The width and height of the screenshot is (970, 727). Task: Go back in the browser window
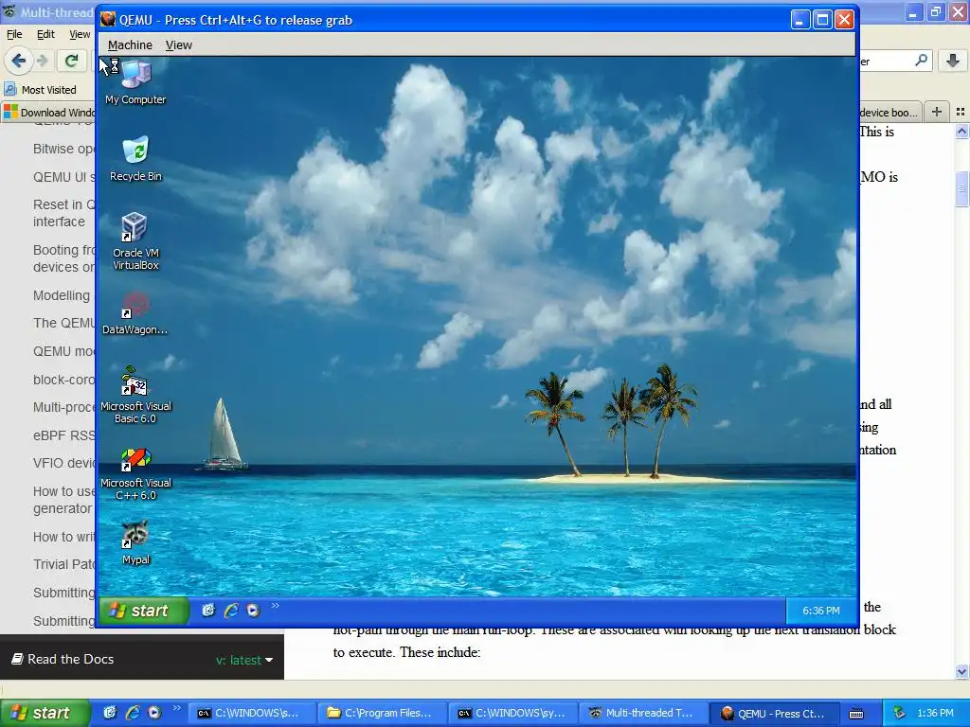[18, 61]
